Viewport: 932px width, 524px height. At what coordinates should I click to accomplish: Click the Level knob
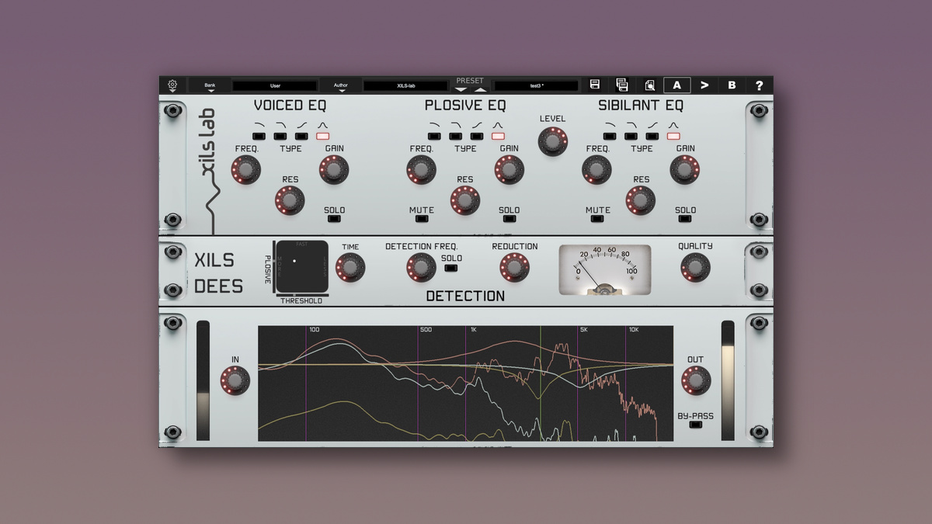pyautogui.click(x=552, y=141)
